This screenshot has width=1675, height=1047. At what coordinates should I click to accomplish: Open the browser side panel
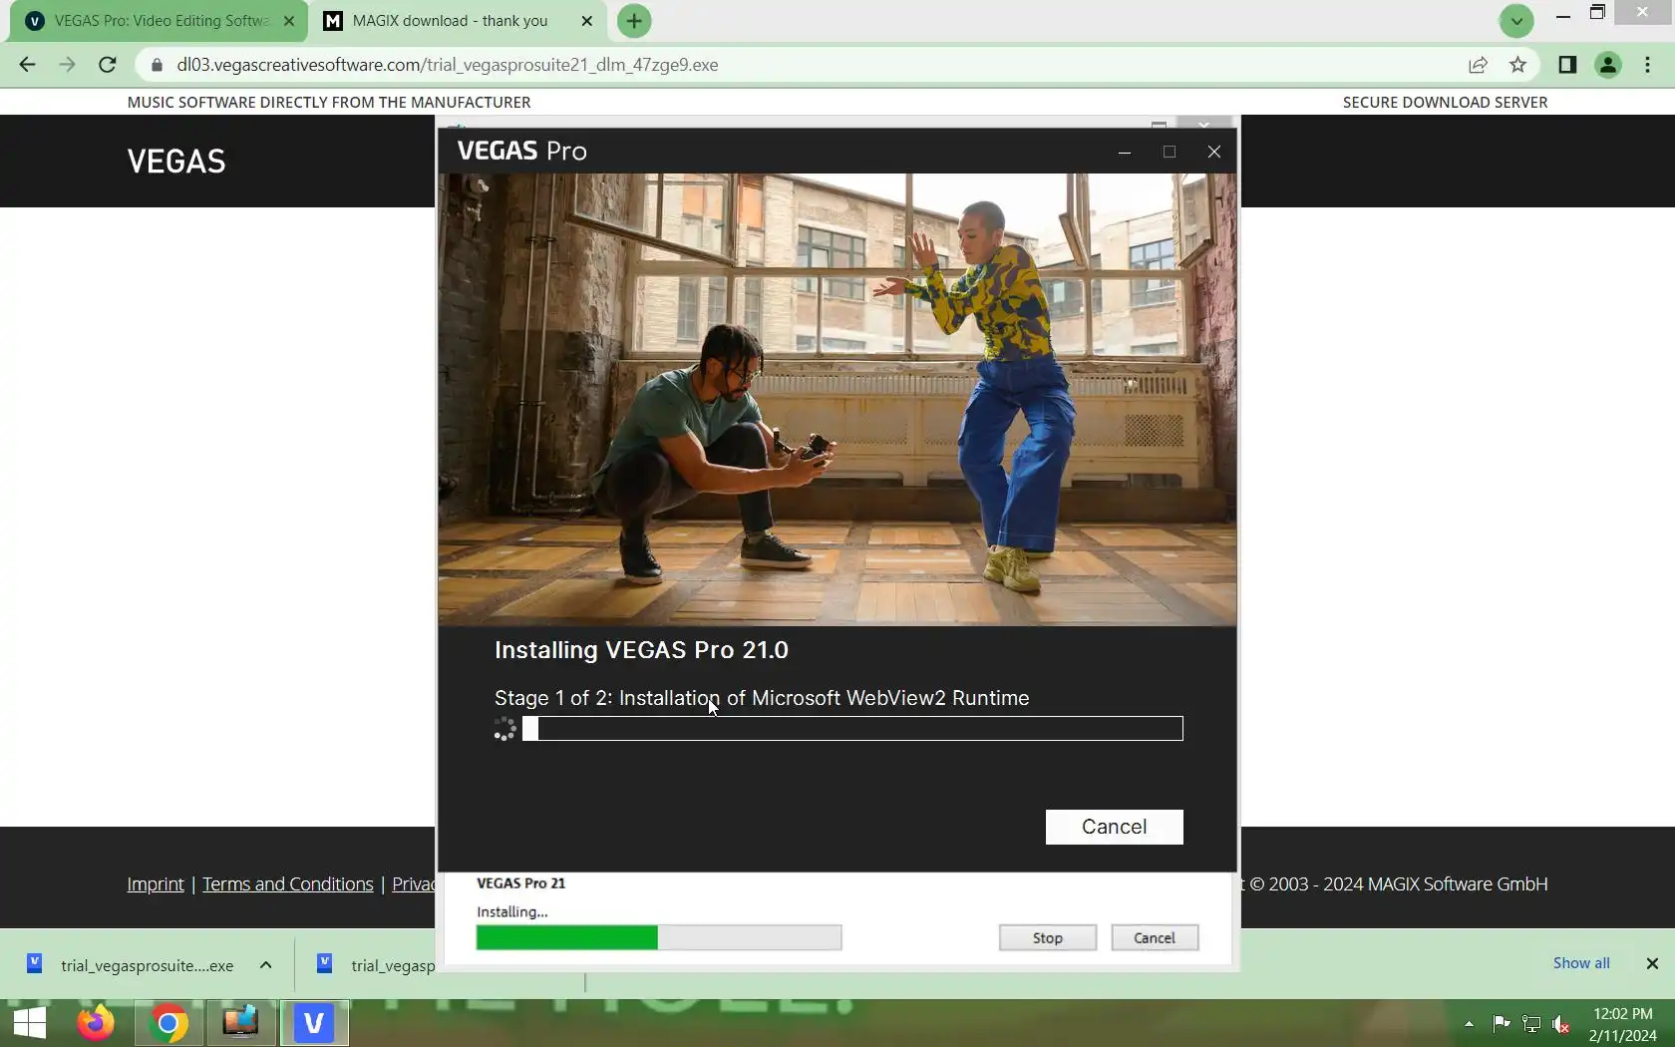(x=1567, y=65)
